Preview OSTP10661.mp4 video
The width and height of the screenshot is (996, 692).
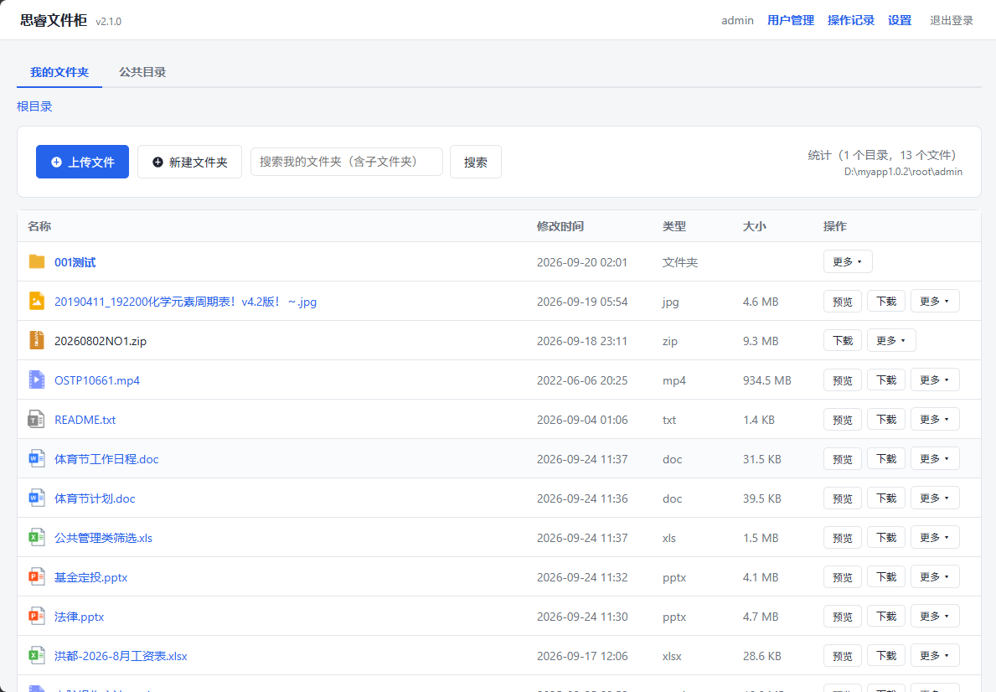pos(842,380)
